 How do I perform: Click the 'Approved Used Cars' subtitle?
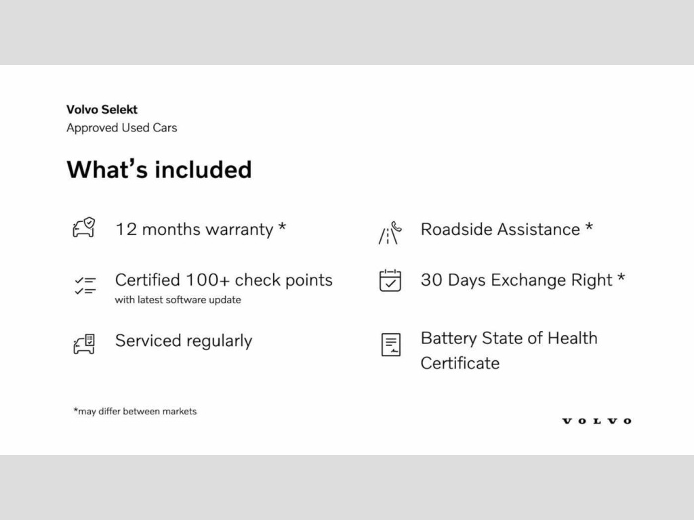121,128
